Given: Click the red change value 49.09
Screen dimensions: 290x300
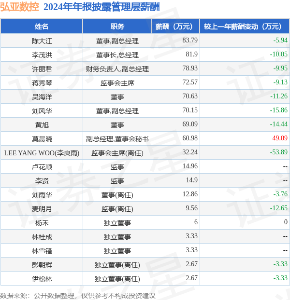Looking at the screenshot, I should pyautogui.click(x=280, y=138).
